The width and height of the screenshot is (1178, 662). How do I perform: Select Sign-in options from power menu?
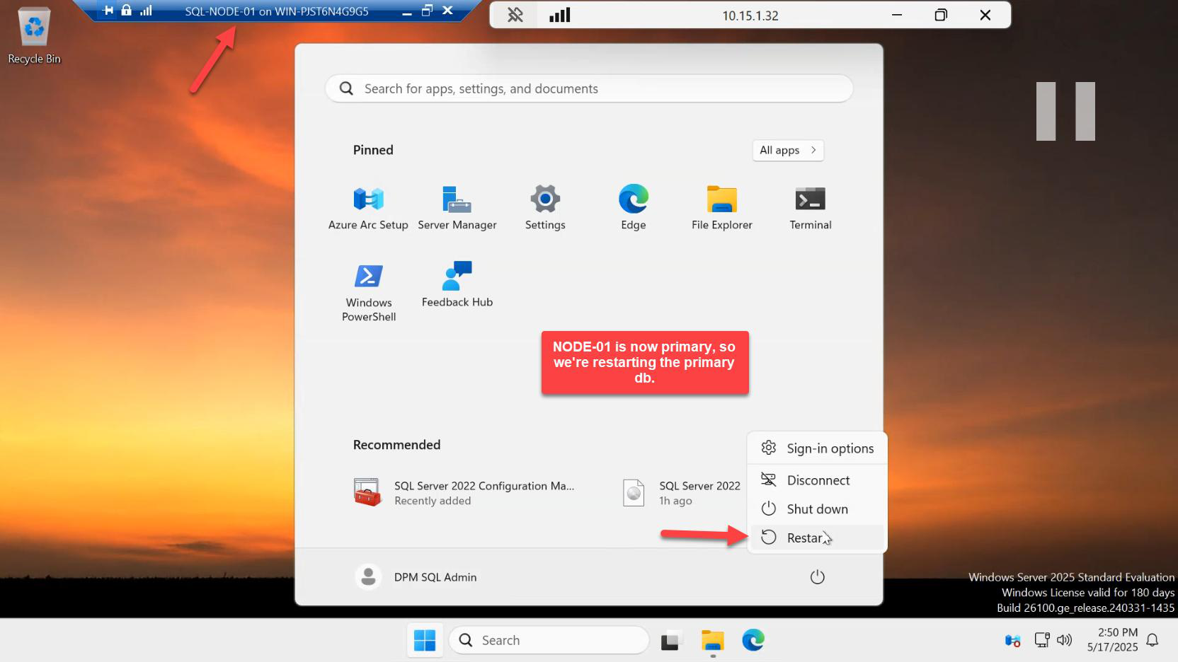pos(817,448)
